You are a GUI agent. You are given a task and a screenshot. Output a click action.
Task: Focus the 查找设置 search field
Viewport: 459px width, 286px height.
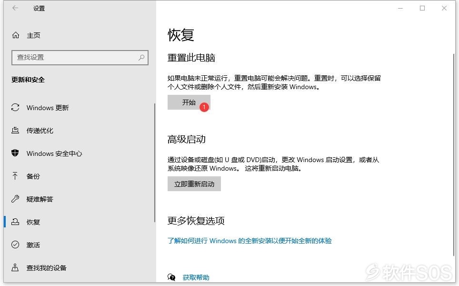tap(80, 57)
